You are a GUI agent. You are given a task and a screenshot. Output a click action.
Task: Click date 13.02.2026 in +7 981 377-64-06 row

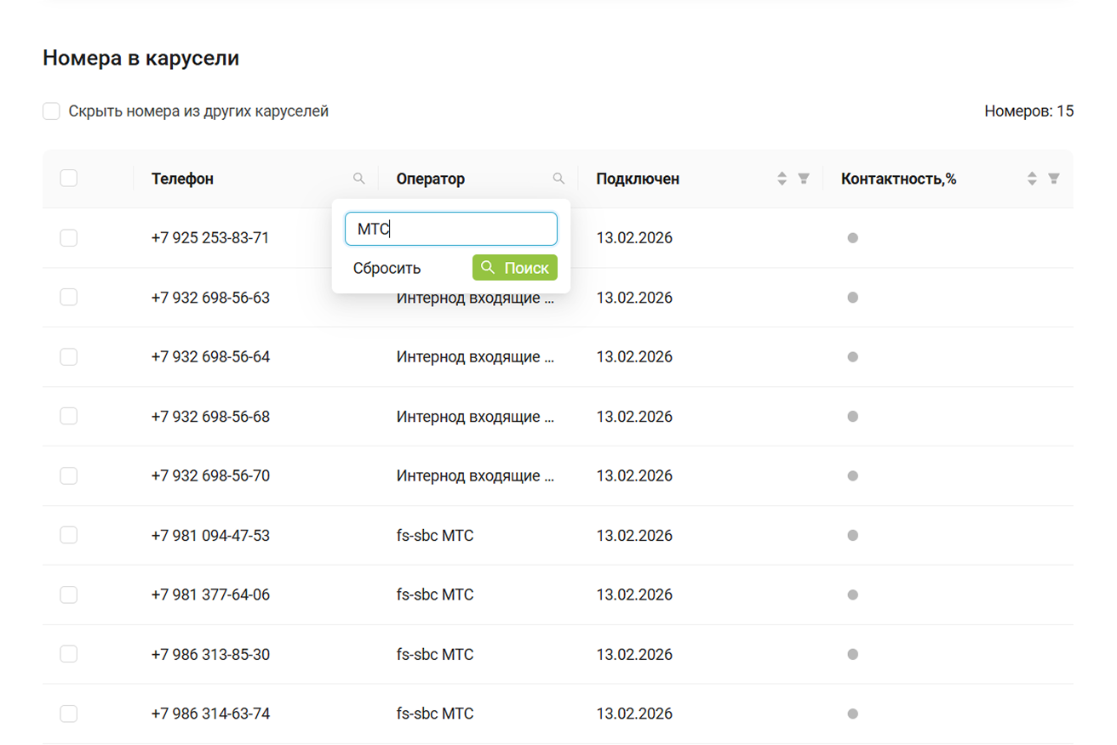[634, 595]
